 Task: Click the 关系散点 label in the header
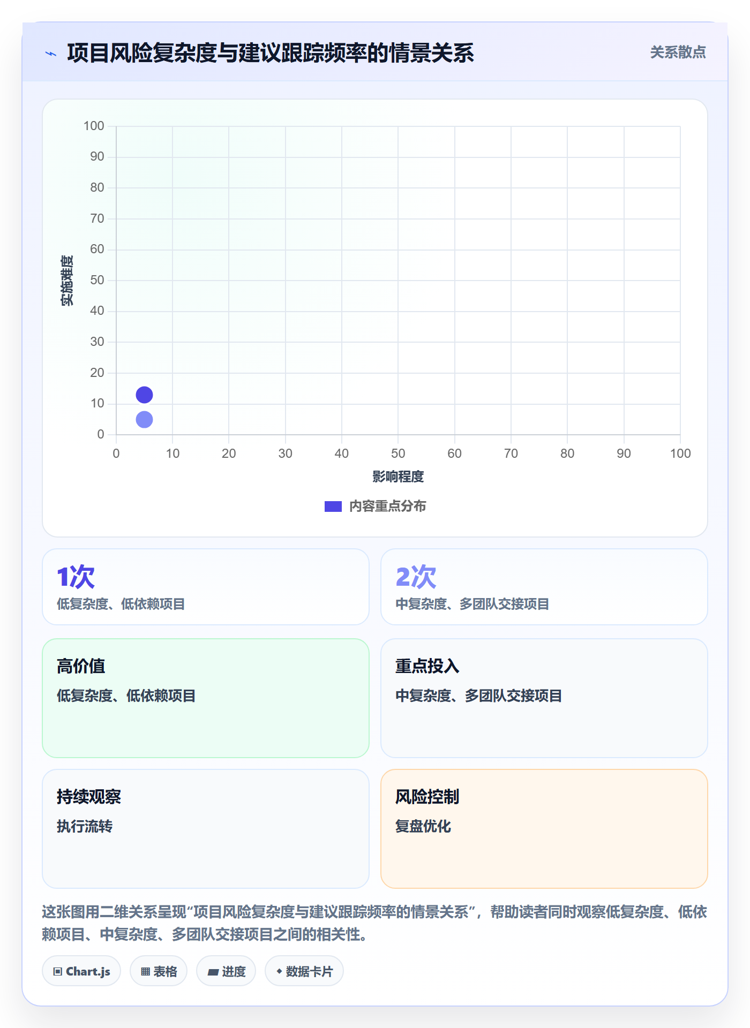678,52
